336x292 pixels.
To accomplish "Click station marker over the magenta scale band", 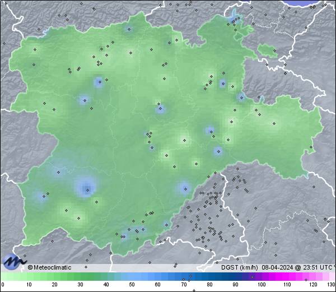I will tap(306, 280).
